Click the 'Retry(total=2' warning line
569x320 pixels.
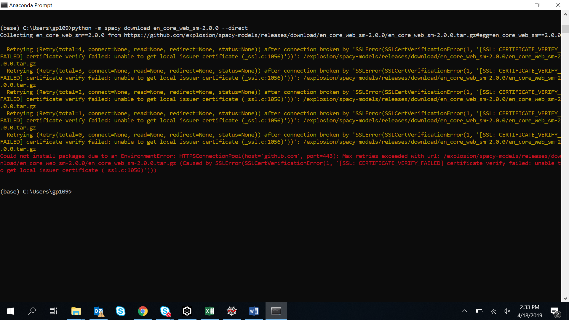(x=280, y=99)
